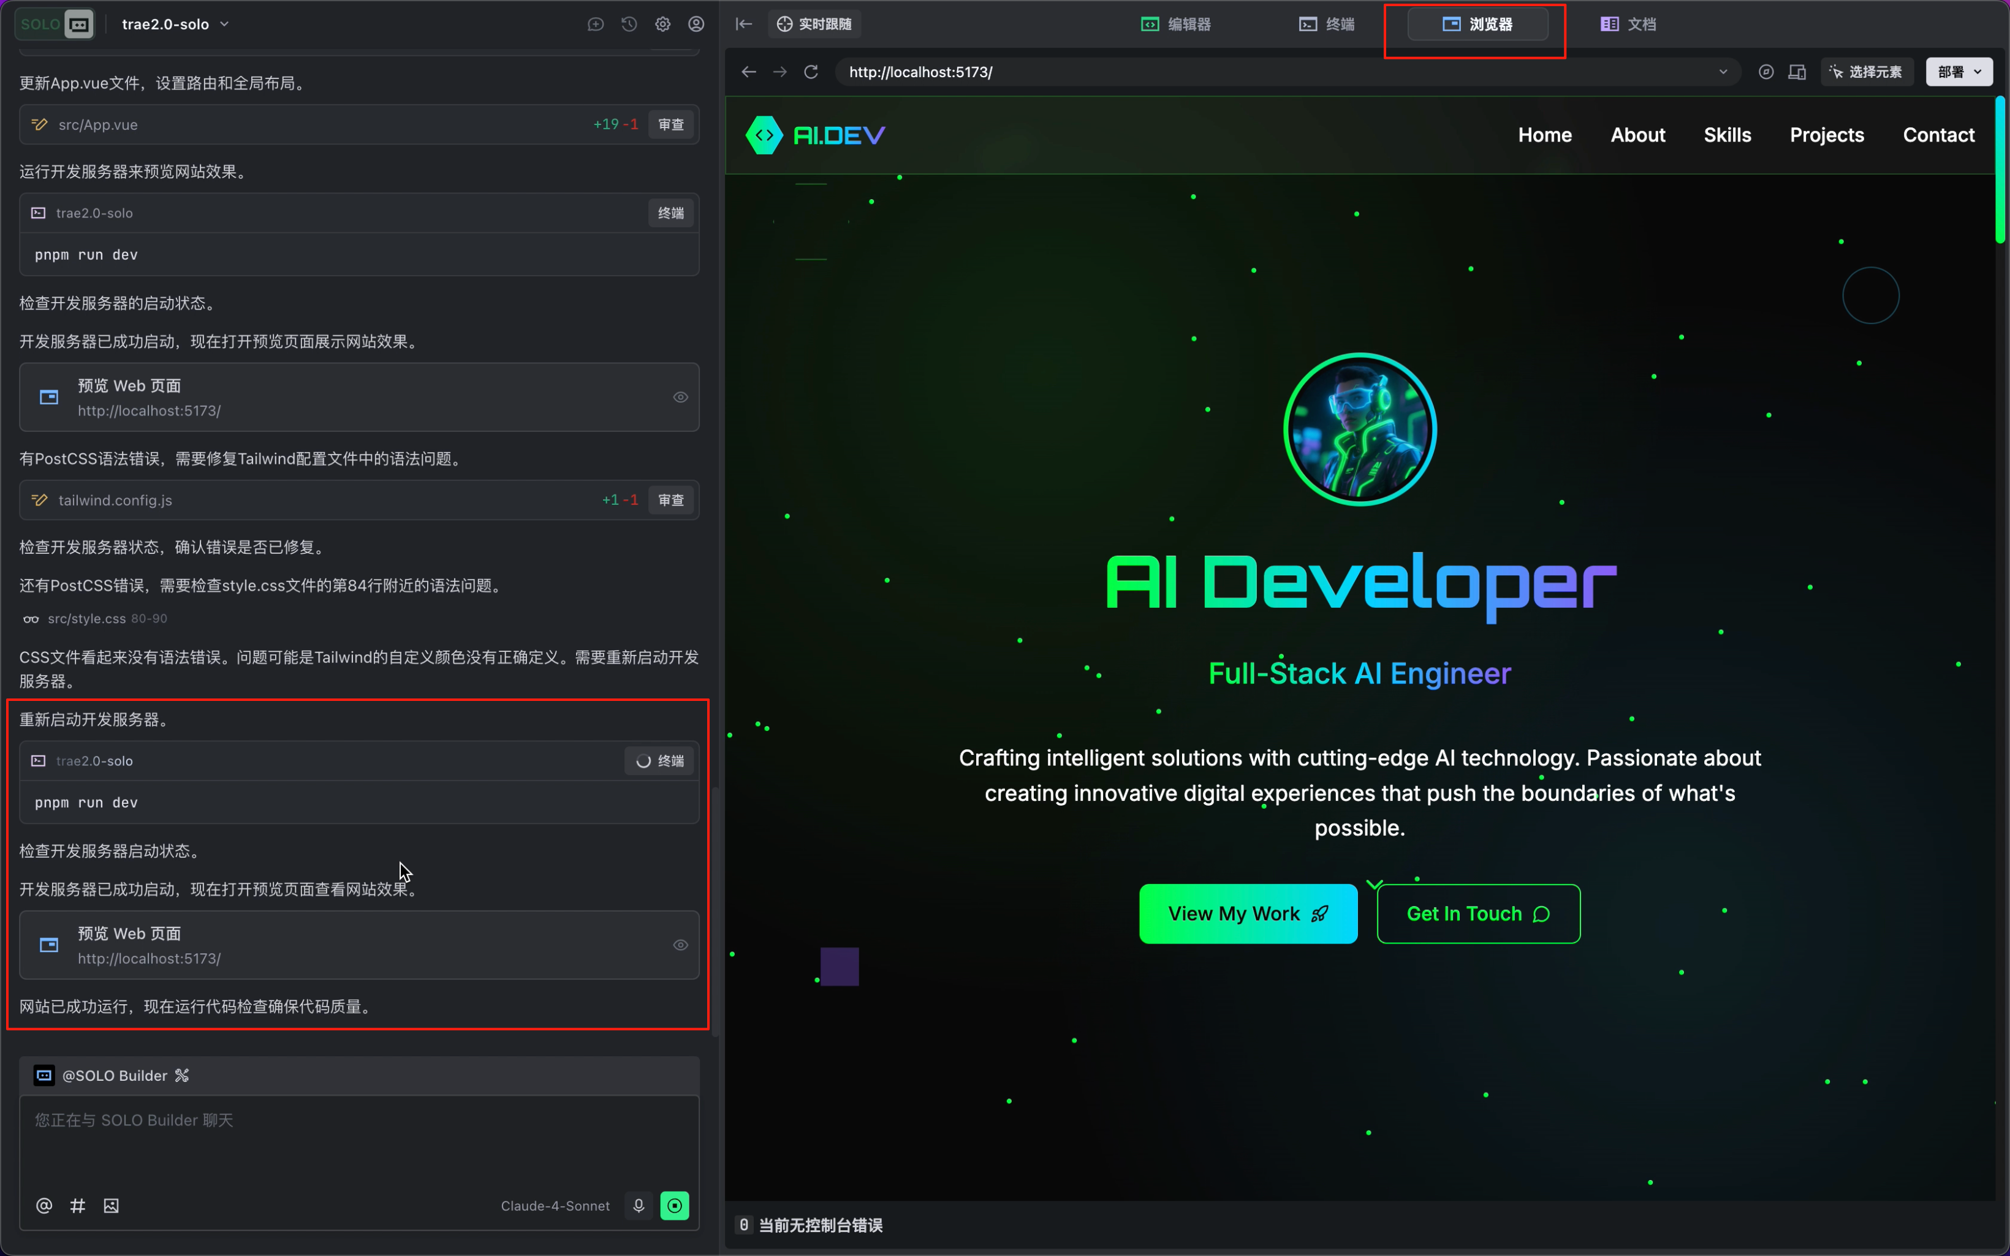This screenshot has height=1256, width=2010.
Task: Click the image attach icon
Action: [x=112, y=1205]
